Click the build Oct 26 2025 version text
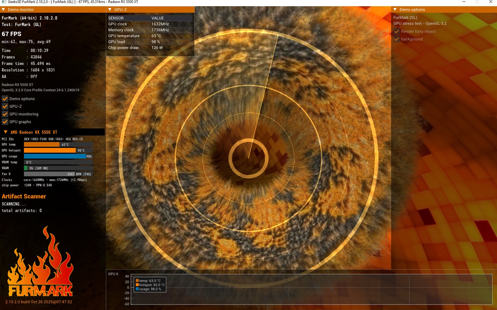 [x=39, y=302]
